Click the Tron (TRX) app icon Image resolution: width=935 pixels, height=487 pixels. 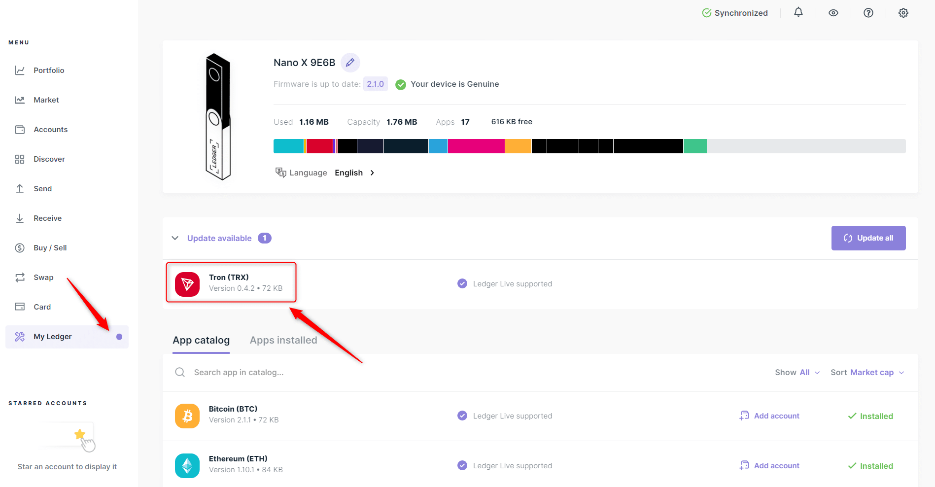coord(187,284)
